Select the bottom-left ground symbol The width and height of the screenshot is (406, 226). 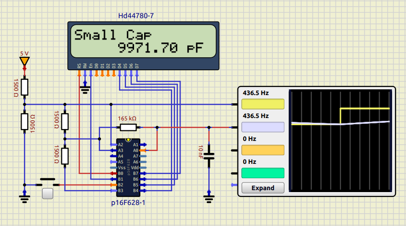[x=24, y=196]
